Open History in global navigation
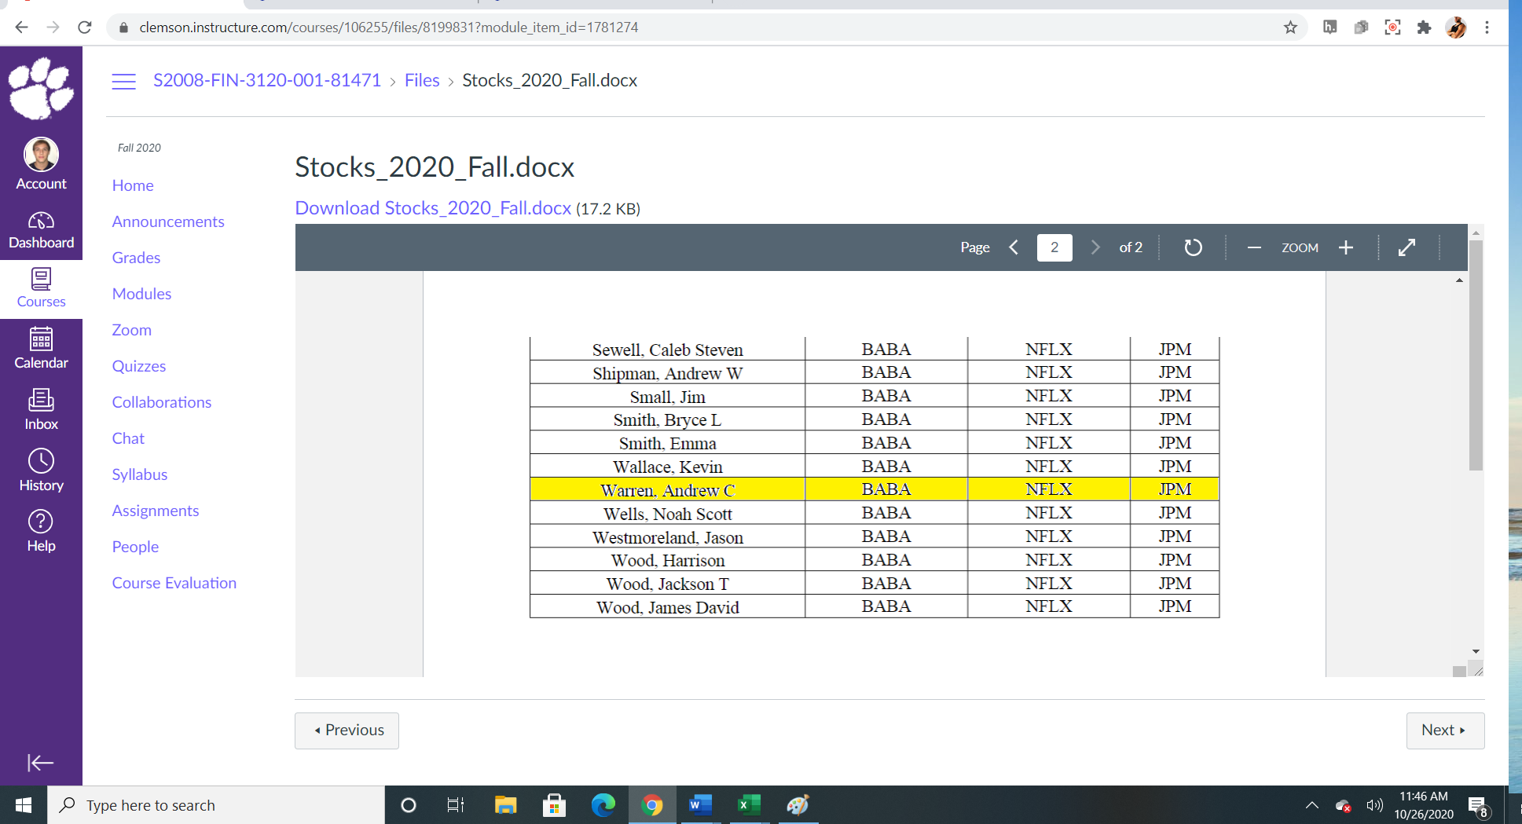Viewport: 1522px width, 824px height. (x=41, y=471)
